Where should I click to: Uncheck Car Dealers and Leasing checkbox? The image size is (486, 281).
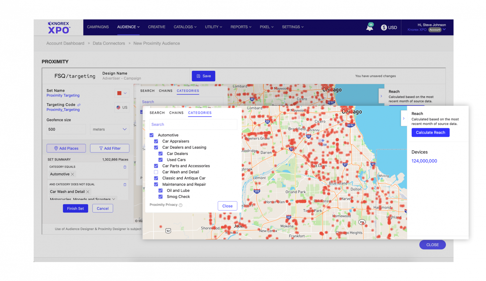[156, 148]
